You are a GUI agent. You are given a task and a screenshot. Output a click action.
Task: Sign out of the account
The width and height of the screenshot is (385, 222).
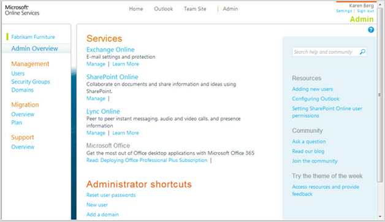click(365, 11)
